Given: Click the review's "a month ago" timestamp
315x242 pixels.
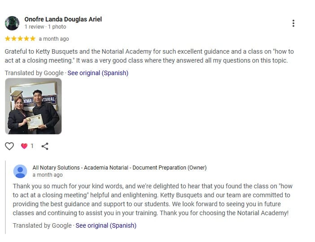Looking at the screenshot, I should [x=54, y=39].
